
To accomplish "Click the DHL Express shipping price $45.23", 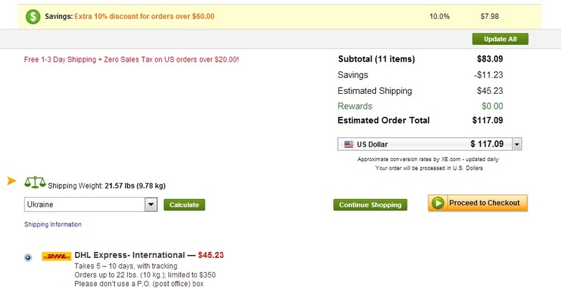I will 211,255.
